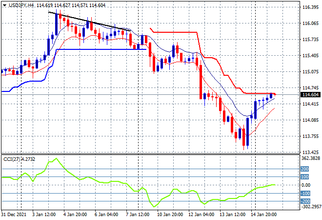Click the 113.755 price axis label

(x=311, y=136)
